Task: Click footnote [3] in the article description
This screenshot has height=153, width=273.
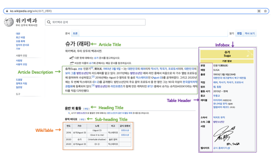Action: [93, 85]
